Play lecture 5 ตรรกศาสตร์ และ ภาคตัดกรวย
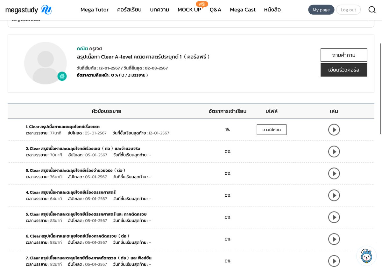This screenshot has height=271, width=382. tap(334, 217)
